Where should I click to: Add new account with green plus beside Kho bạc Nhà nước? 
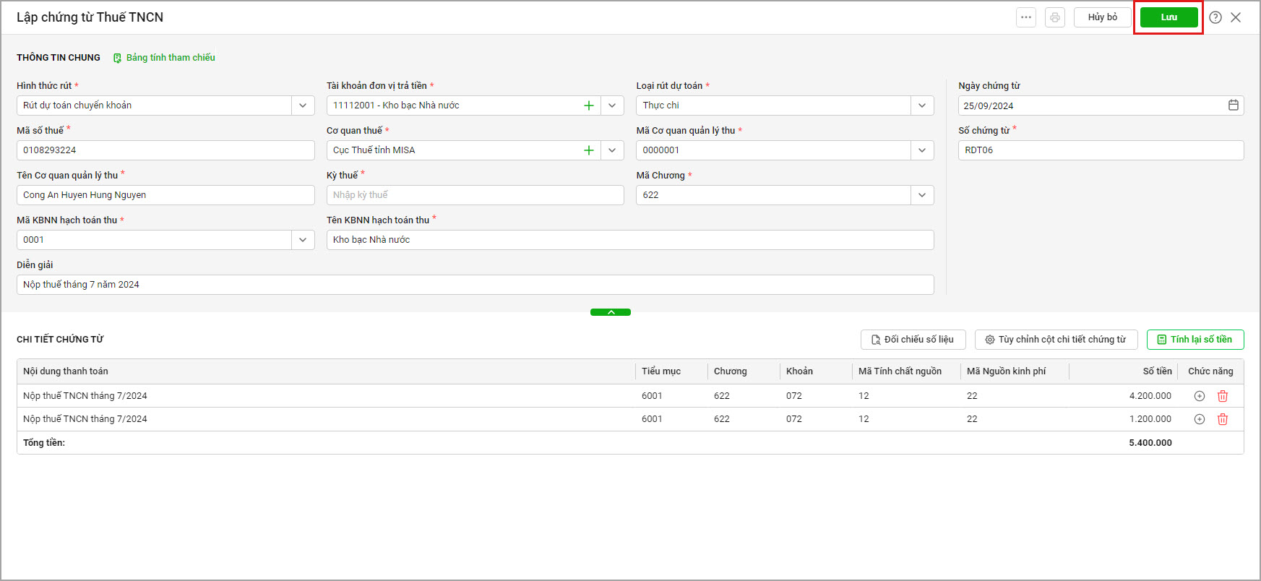589,106
